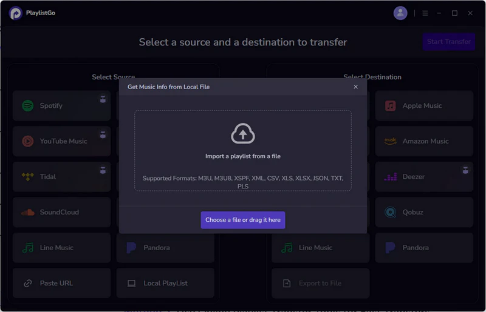Screen dimensions: 486x312
Task: Click the Deezer equalizer logo
Action: point(390,177)
